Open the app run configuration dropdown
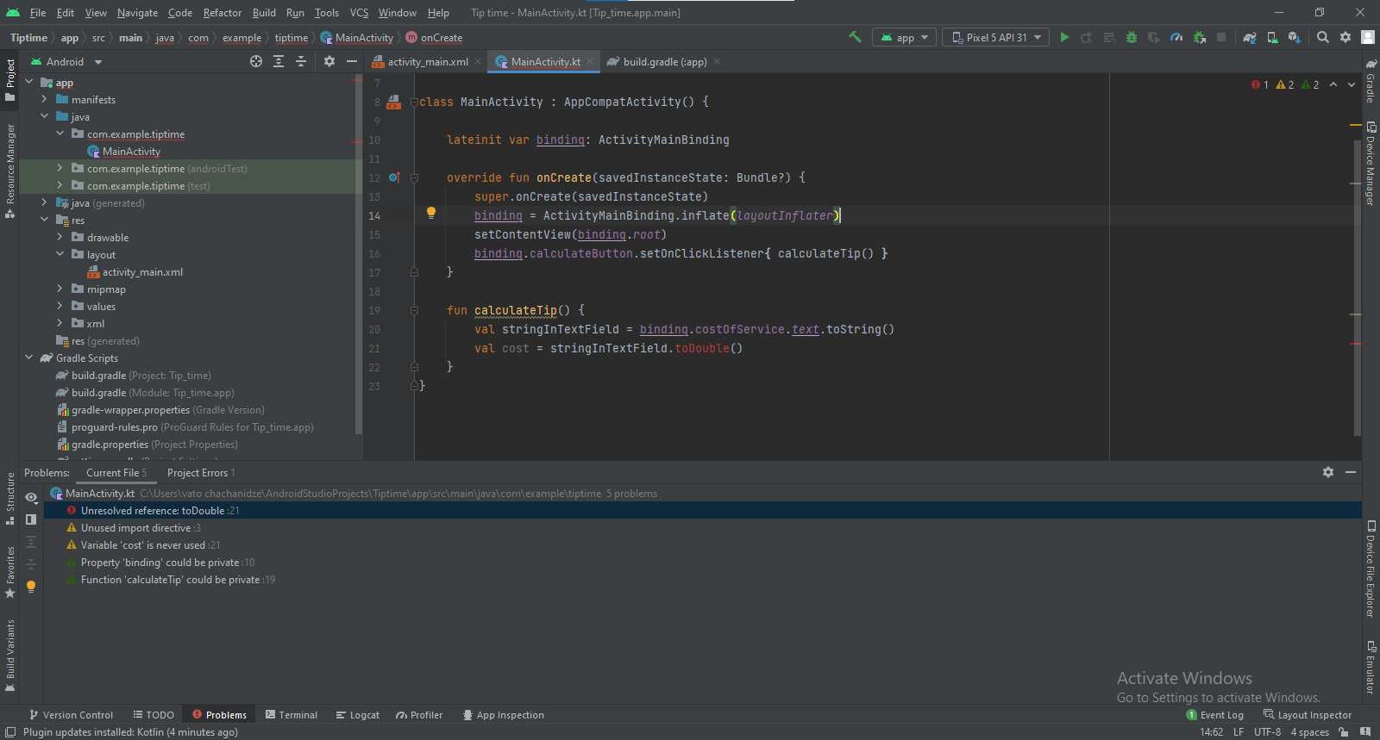 pyautogui.click(x=903, y=37)
